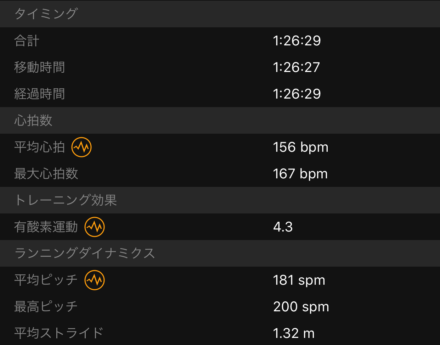Tap the 1:26:27 moving time value
Image resolution: width=440 pixels, height=345 pixels.
[297, 67]
